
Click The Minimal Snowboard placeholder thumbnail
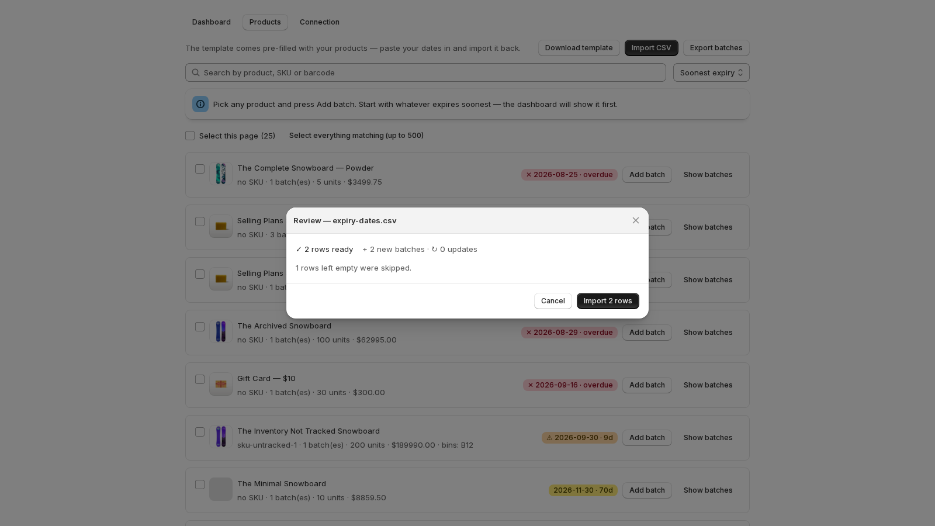coord(221,489)
